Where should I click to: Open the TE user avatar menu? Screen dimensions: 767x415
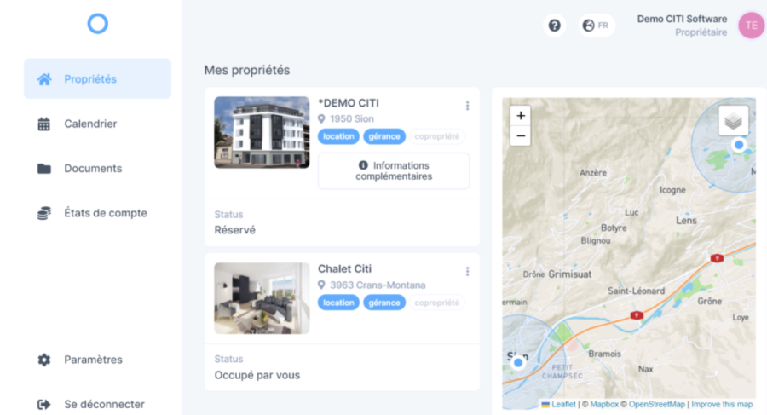point(751,26)
